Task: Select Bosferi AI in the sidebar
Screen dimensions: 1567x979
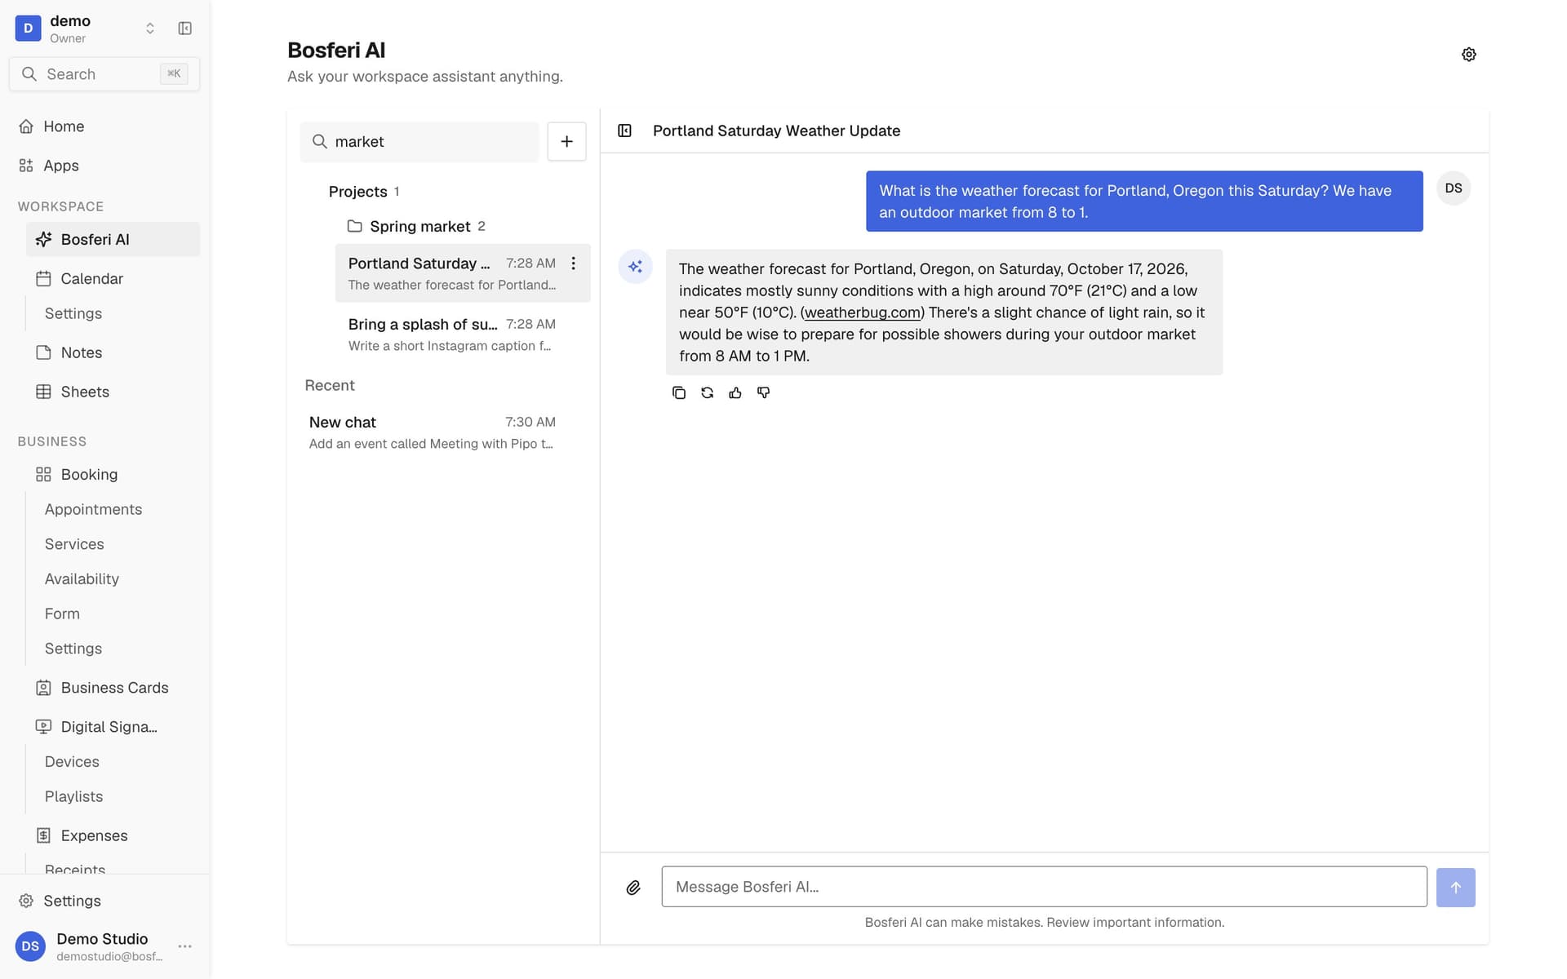Action: pos(113,240)
